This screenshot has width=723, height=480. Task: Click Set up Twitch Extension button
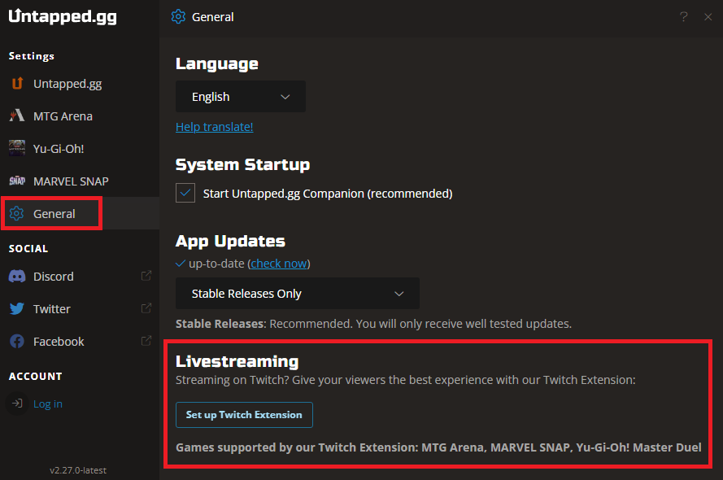[244, 415]
